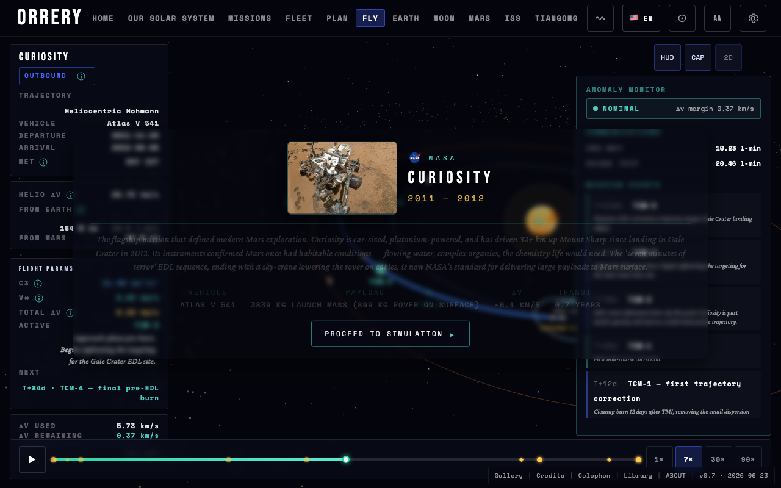Click the glowing timeline playhead
Image resolution: width=781 pixels, height=488 pixels.
[x=346, y=459]
